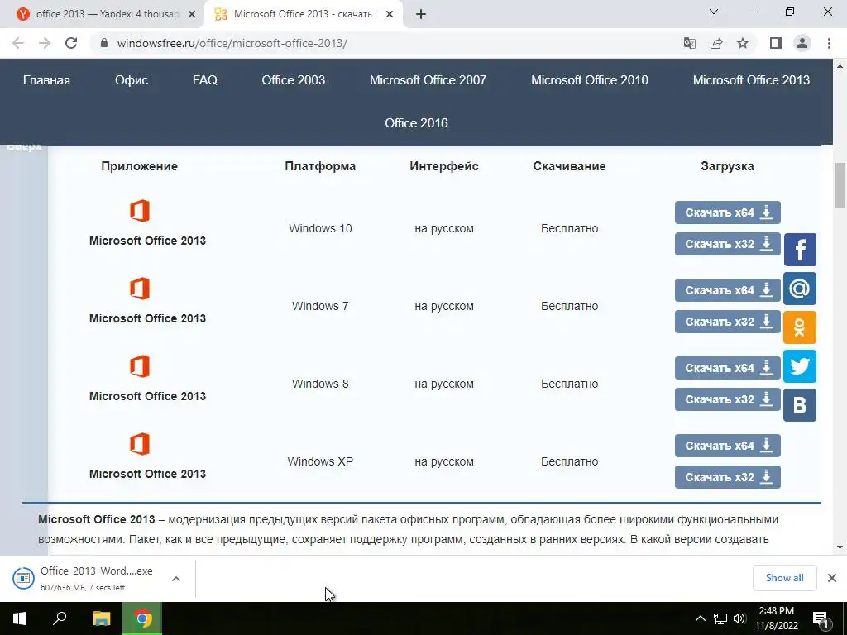Click Show all downloads button
The width and height of the screenshot is (847, 635).
[x=784, y=578]
